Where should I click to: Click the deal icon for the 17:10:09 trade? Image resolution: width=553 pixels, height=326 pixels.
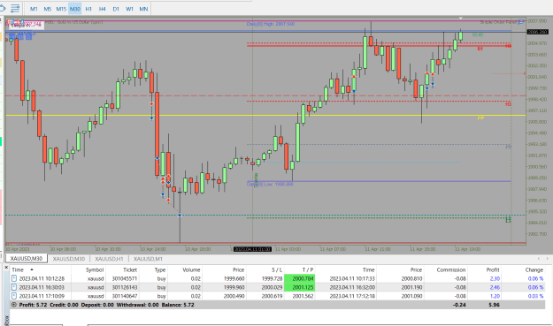14,296
